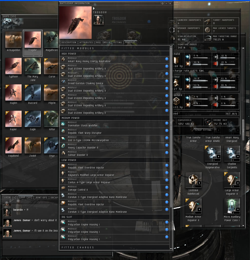
Task: Show info for Heavy Capacitor Booster II
Action: (x=167, y=145)
